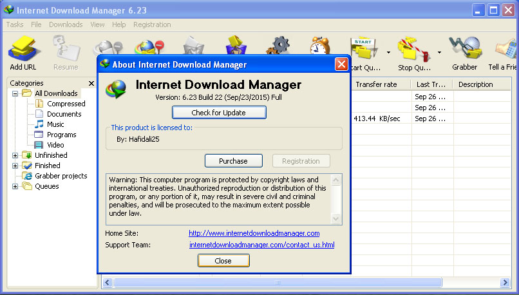
Task: Click the licensed name Hafidali25 text
Action: (144, 139)
